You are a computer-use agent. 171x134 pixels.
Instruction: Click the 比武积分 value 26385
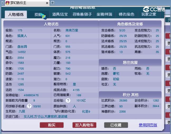click(x=123, y=100)
